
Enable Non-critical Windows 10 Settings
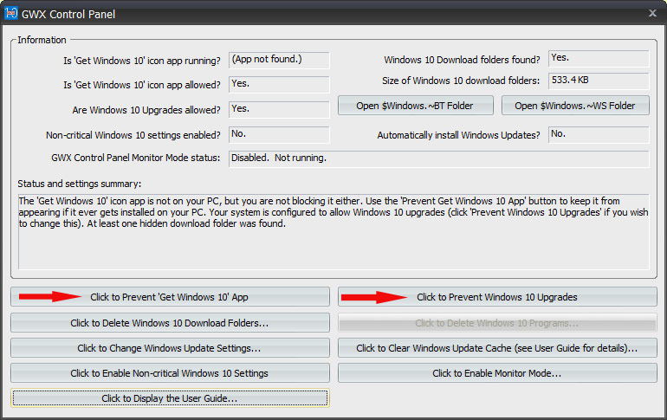(170, 373)
